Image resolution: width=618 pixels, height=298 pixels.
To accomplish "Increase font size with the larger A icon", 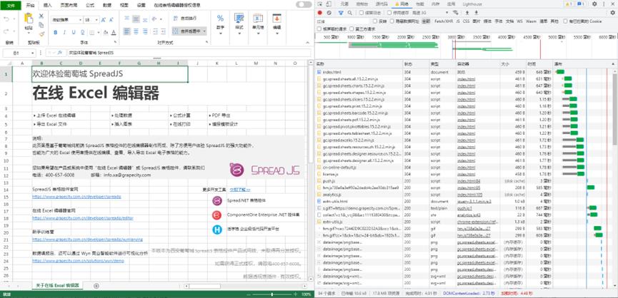I will point(104,20).
